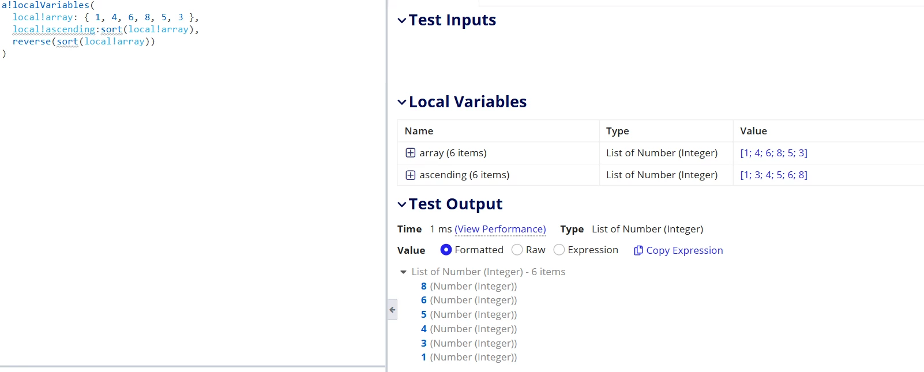This screenshot has width=924, height=372.
Task: Click the Value column header
Action: (x=753, y=131)
